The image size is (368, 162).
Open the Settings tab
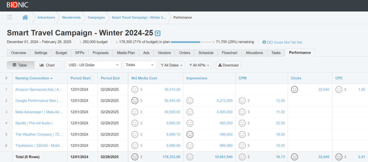(x=41, y=53)
